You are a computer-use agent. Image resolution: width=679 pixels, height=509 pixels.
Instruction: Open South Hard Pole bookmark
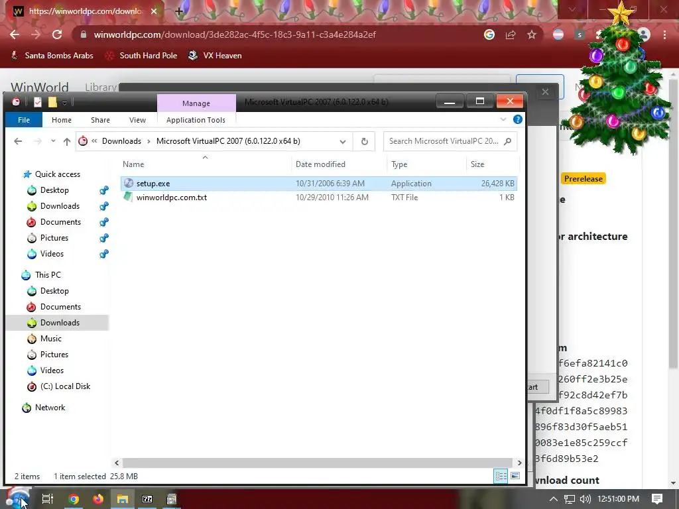coord(142,56)
